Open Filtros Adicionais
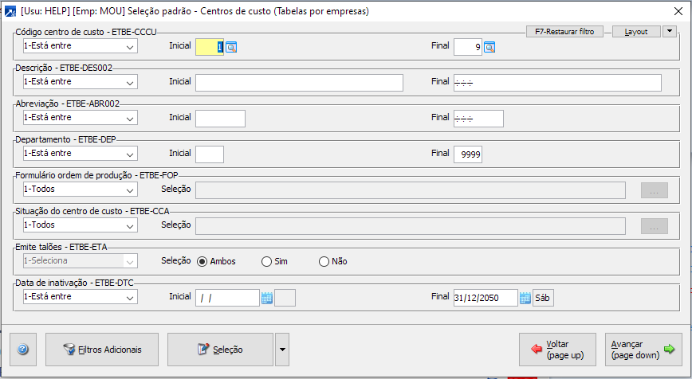Screen dimensions: 692x379 tap(102, 350)
